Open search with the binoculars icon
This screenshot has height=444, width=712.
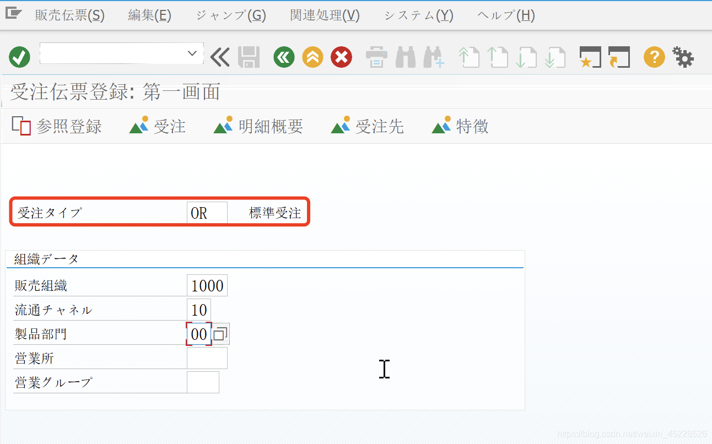(405, 57)
